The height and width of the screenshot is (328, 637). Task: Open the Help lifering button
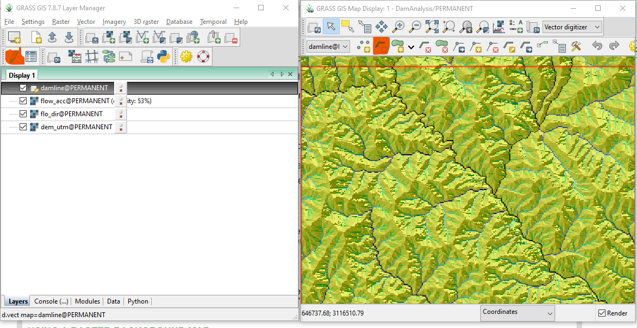[202, 56]
